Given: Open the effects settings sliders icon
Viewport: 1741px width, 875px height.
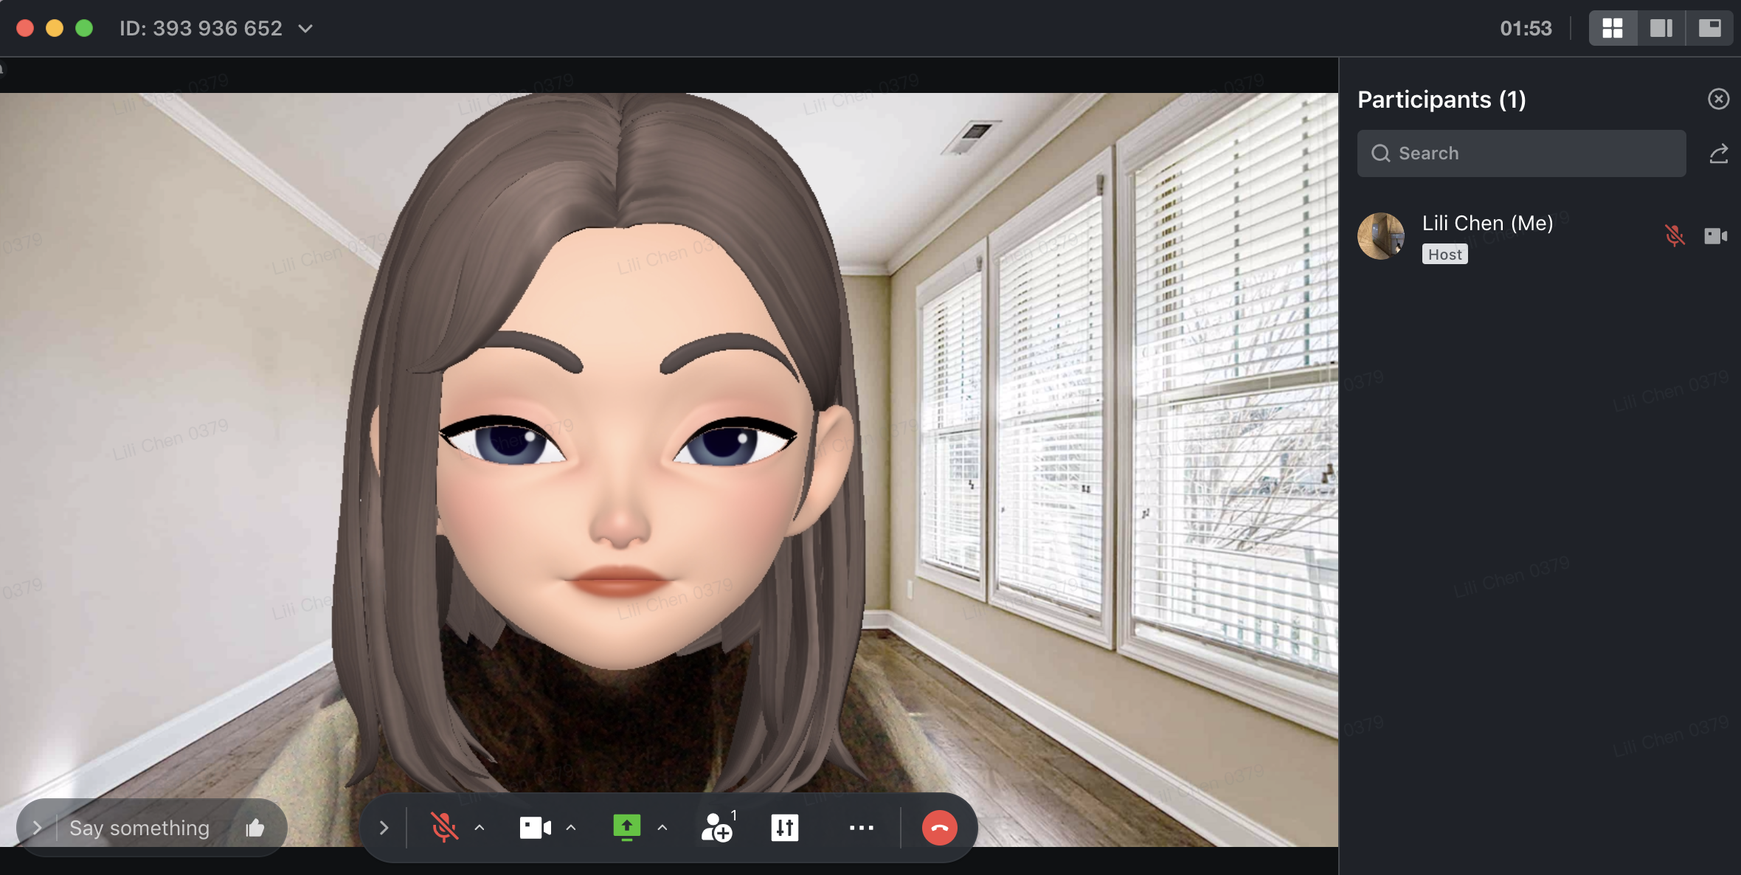Looking at the screenshot, I should [784, 827].
